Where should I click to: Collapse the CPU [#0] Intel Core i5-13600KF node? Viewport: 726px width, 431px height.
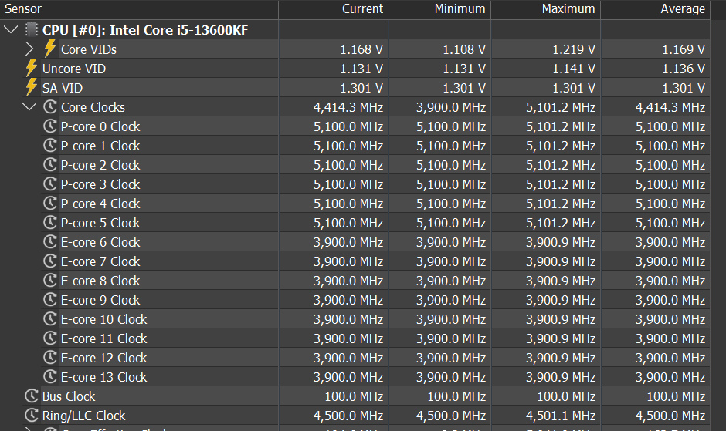click(11, 30)
